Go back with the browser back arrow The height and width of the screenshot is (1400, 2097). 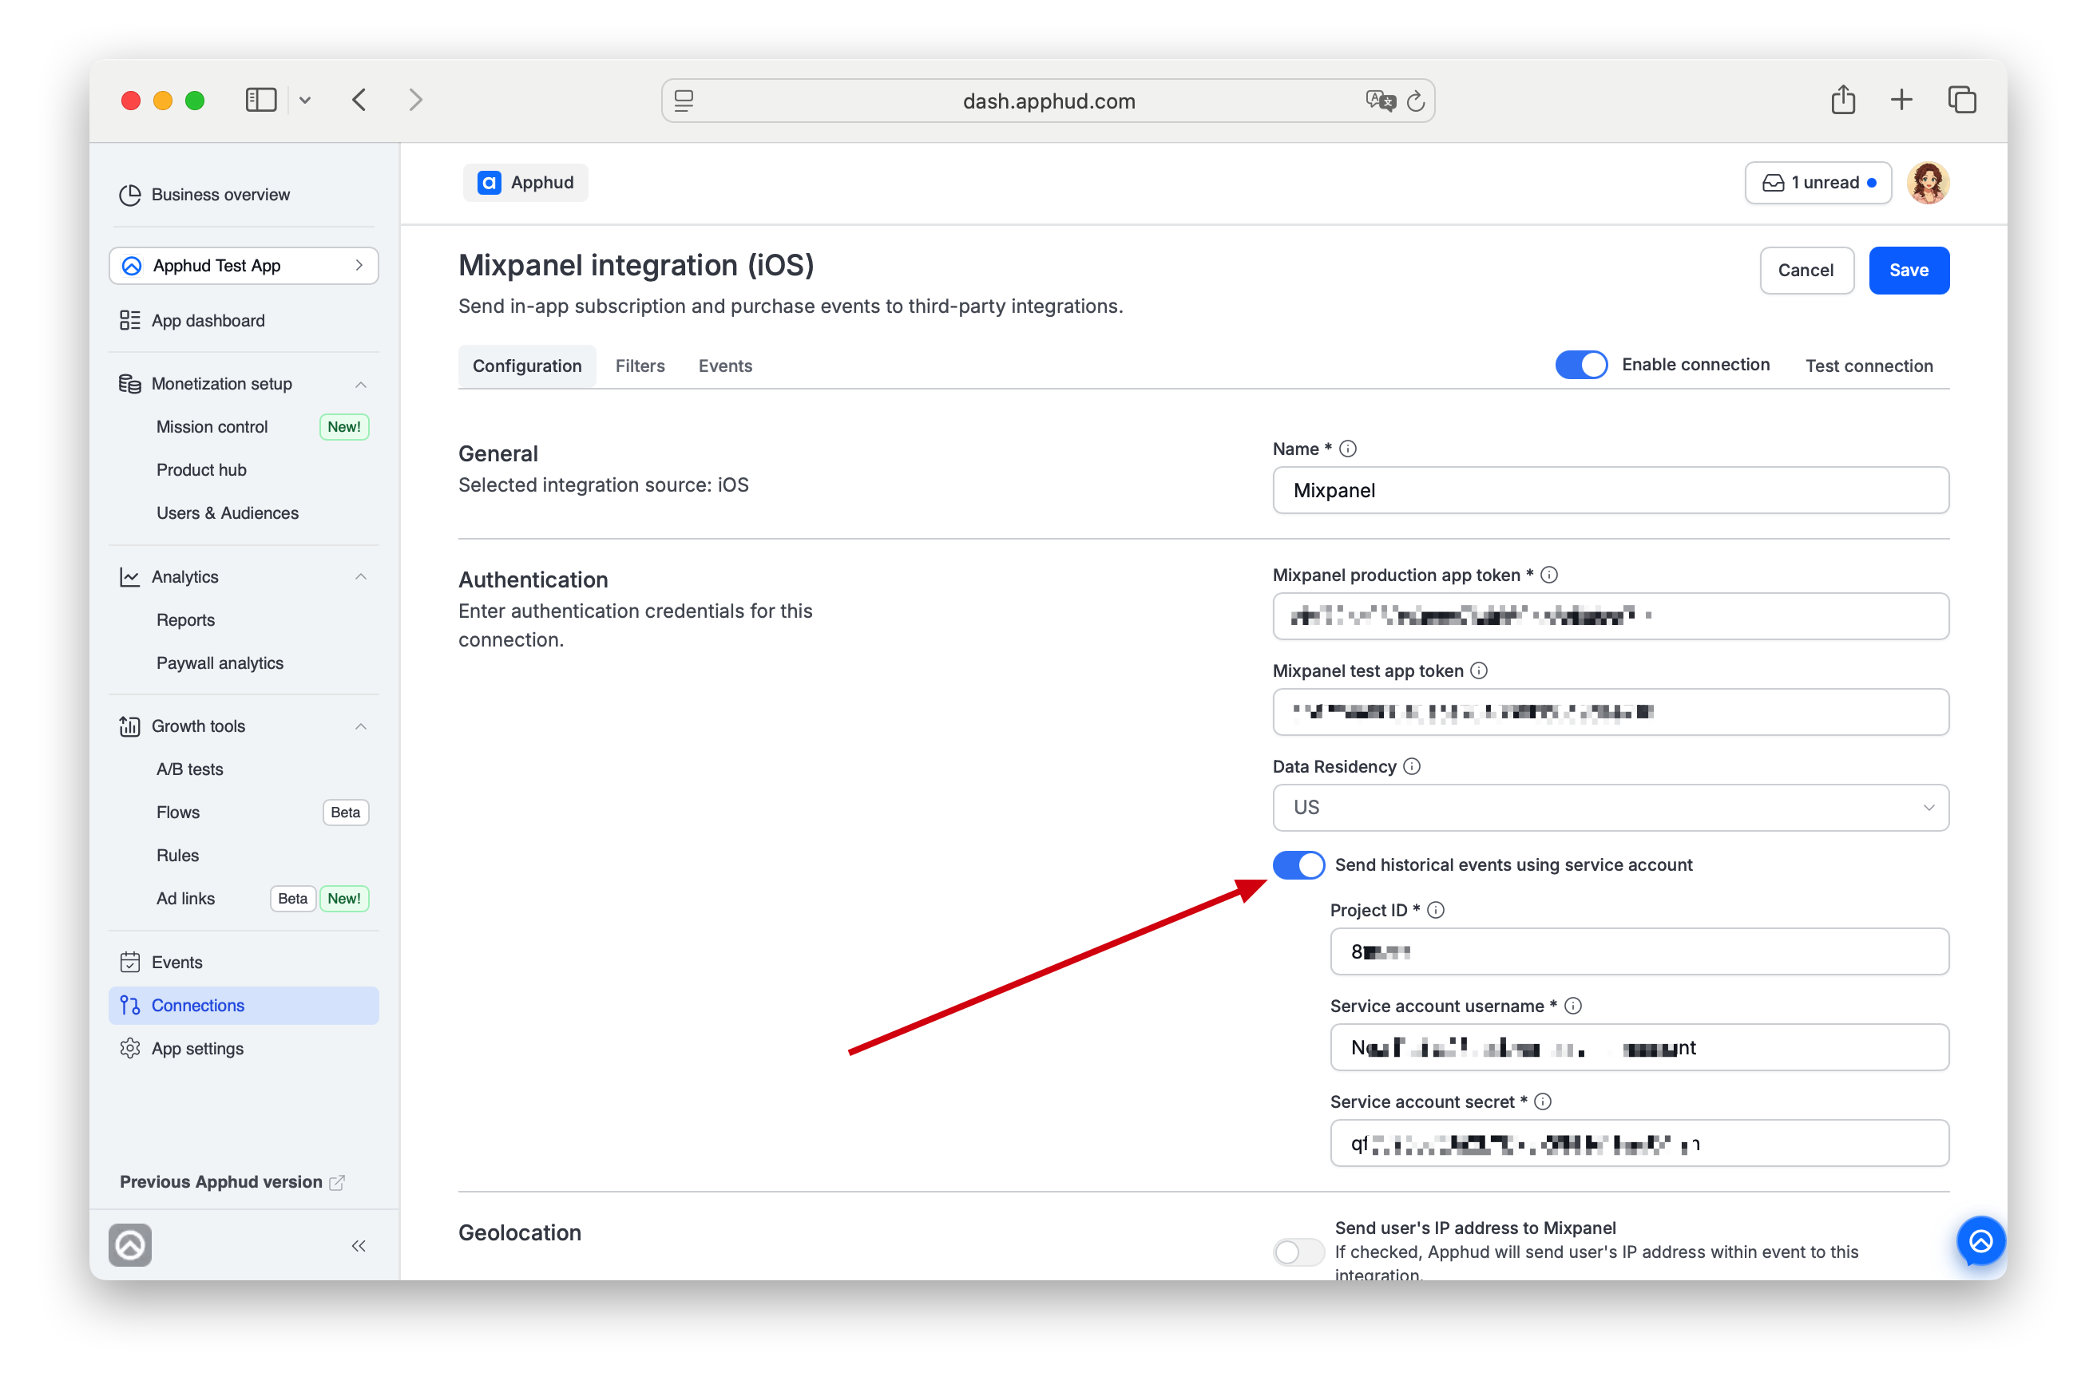point(359,100)
